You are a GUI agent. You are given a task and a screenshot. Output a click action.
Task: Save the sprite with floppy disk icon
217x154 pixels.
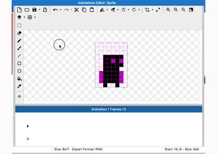pyautogui.click(x=34, y=10)
